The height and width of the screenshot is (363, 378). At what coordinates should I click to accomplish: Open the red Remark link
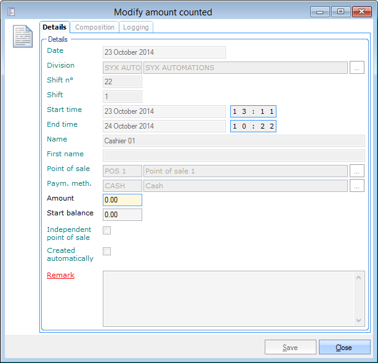61,276
